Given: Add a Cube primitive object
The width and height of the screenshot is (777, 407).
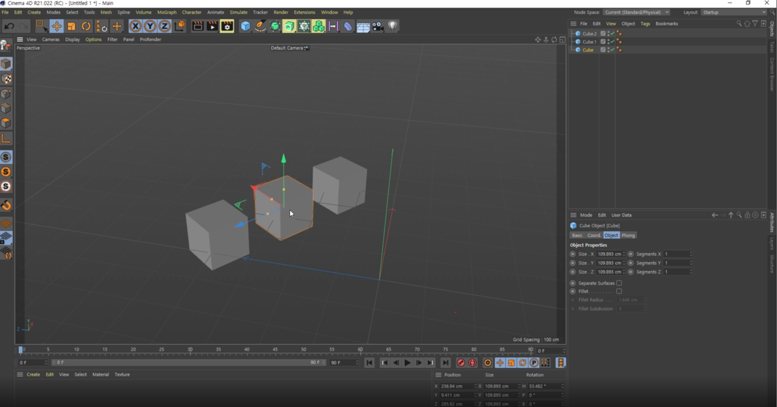Looking at the screenshot, I should pyautogui.click(x=245, y=26).
